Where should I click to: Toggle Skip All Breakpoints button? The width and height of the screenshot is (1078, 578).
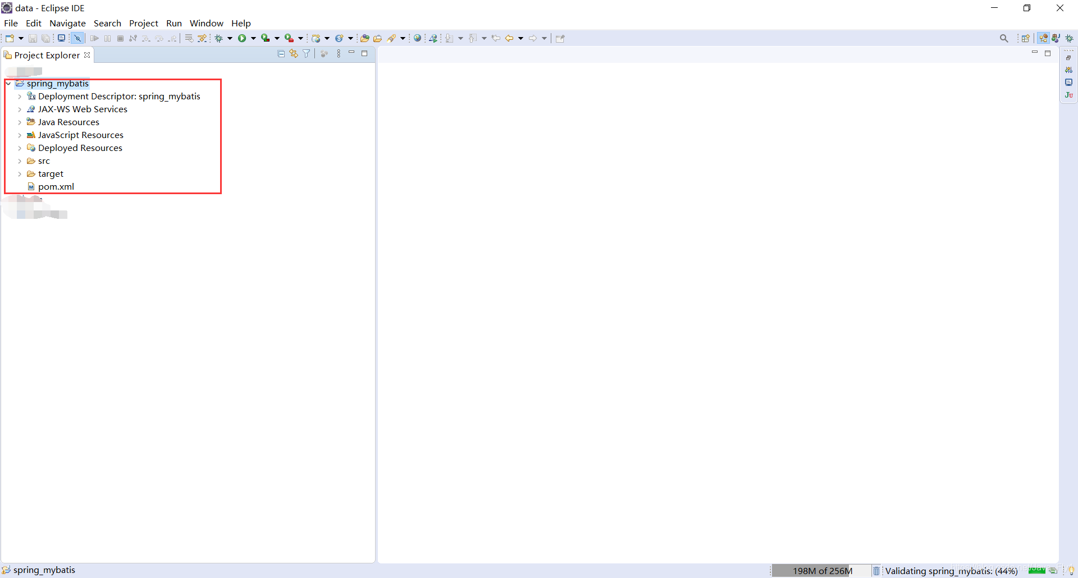pos(77,38)
